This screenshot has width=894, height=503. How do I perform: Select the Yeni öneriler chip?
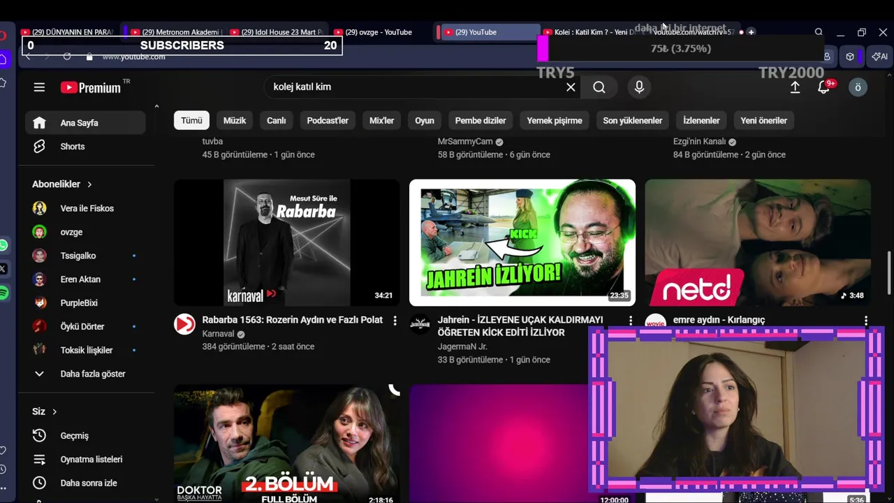[764, 121]
